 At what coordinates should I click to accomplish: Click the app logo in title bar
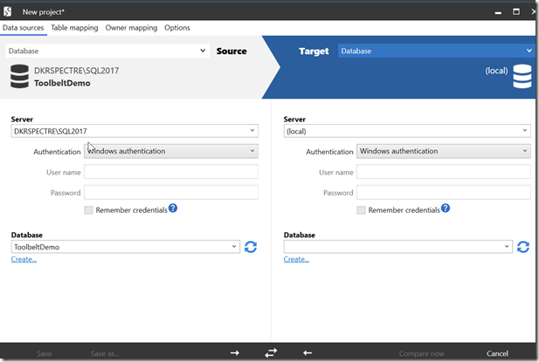click(9, 10)
